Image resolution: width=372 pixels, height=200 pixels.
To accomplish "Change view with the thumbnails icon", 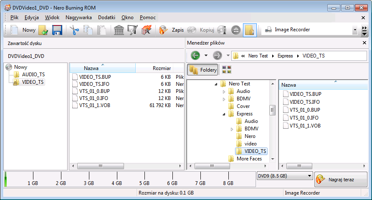I will pos(227,70).
